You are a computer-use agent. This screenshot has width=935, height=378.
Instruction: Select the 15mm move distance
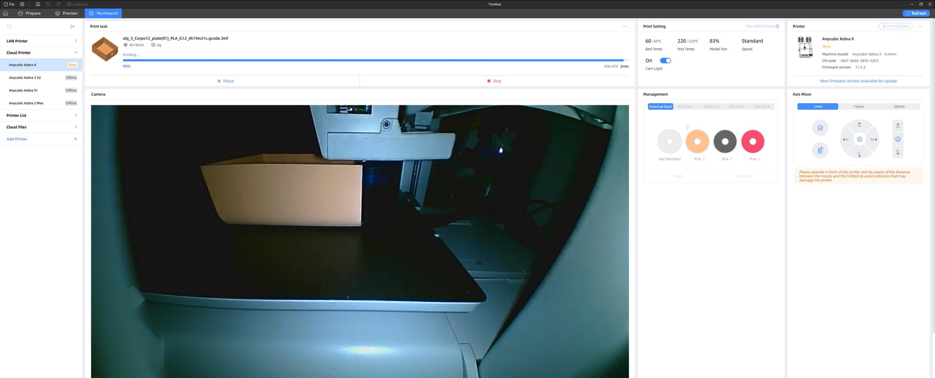click(x=858, y=107)
